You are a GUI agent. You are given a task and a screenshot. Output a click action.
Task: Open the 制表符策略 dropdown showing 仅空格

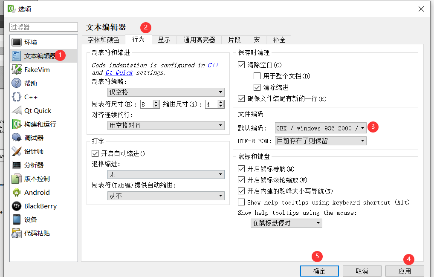[x=166, y=92]
